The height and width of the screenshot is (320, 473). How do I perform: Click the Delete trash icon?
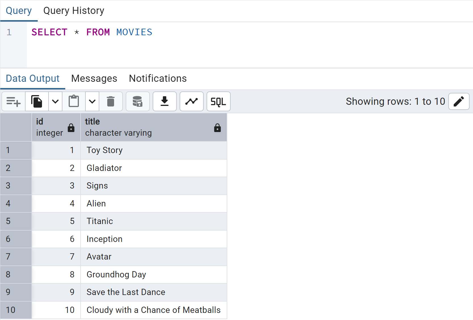tap(111, 101)
